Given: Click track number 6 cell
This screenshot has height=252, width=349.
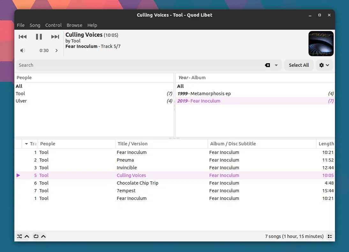Looking at the screenshot, I should point(35,183).
